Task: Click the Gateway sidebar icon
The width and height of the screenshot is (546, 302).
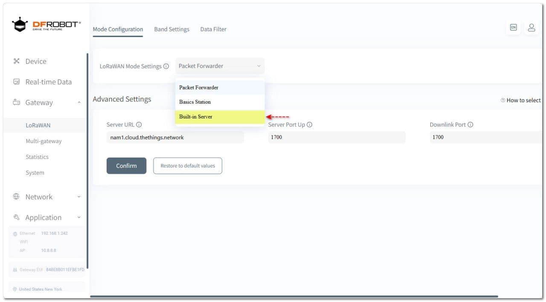Action: pyautogui.click(x=17, y=102)
